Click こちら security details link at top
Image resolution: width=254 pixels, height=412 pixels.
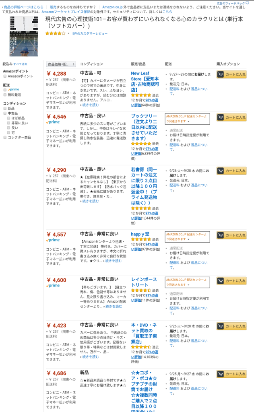(x=167, y=12)
